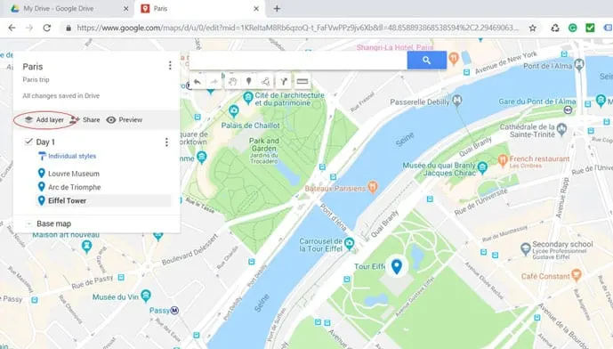Open Individual styles link
This screenshot has width=613, height=349.
point(72,156)
